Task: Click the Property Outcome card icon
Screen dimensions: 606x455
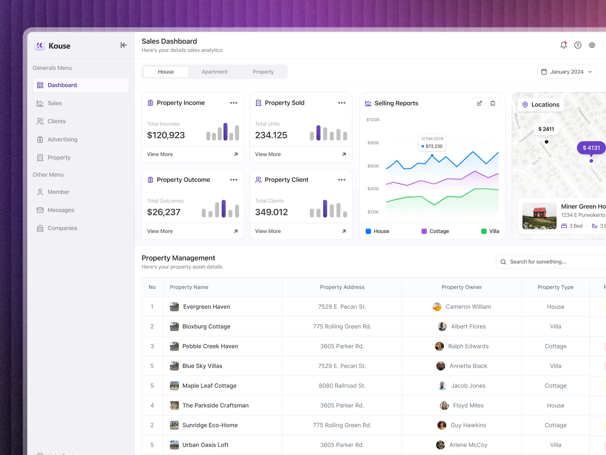Action: click(150, 180)
